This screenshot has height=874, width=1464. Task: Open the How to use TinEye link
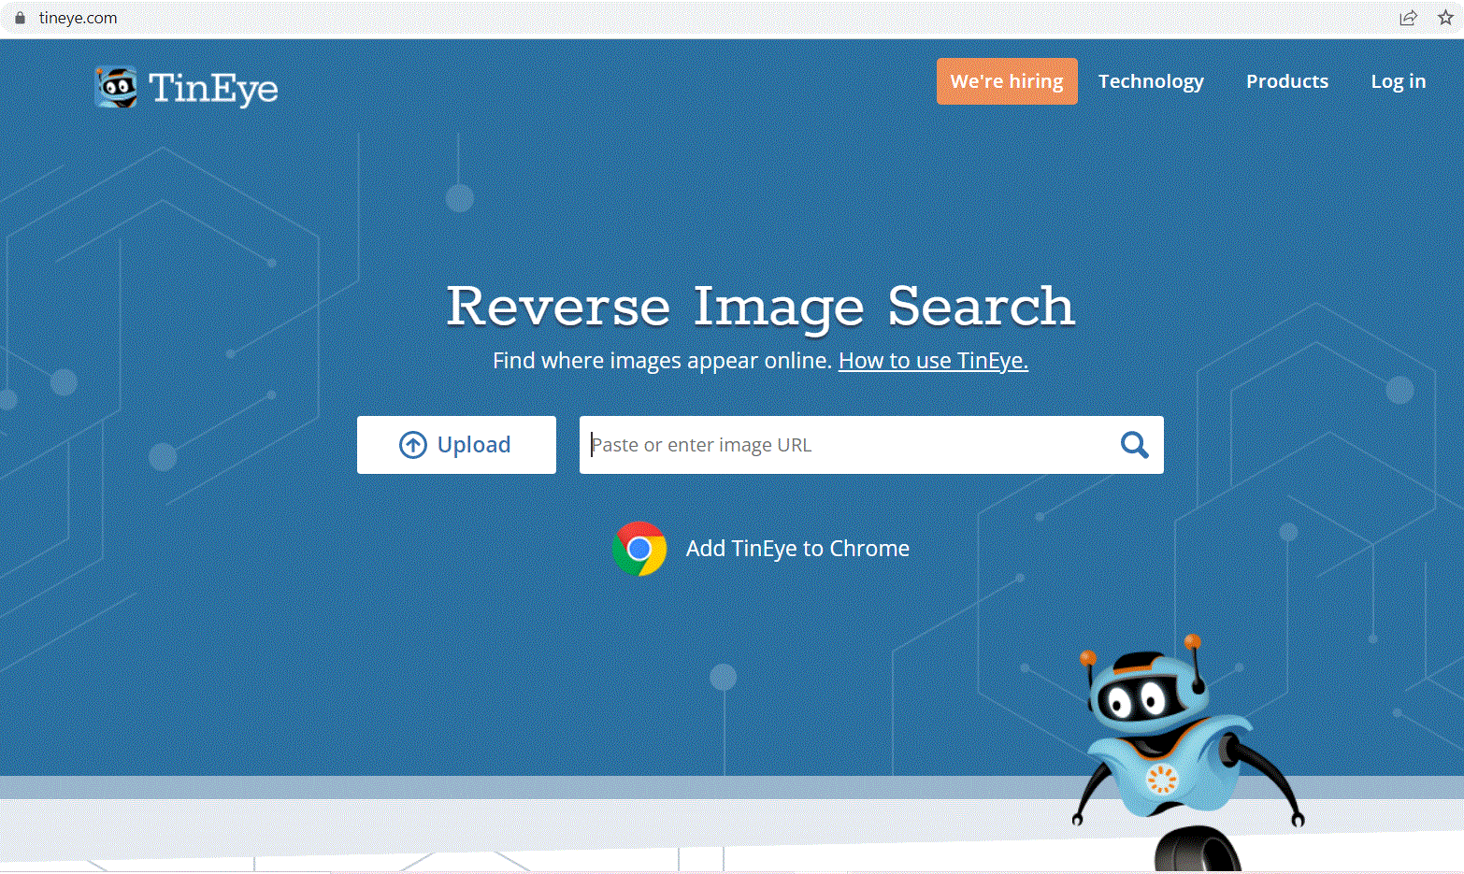click(x=932, y=360)
